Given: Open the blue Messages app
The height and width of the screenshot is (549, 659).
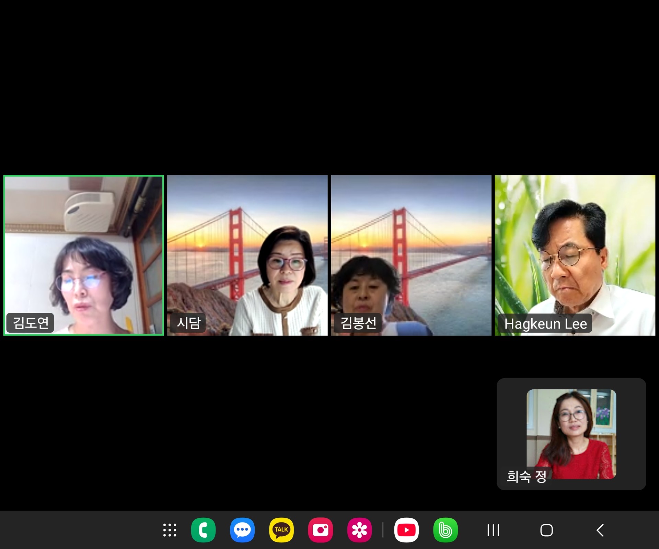Looking at the screenshot, I should (x=242, y=530).
